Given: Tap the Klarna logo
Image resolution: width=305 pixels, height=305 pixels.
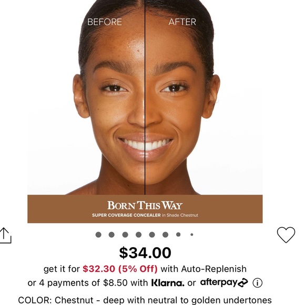Looking at the screenshot, I should pyautogui.click(x=167, y=283).
